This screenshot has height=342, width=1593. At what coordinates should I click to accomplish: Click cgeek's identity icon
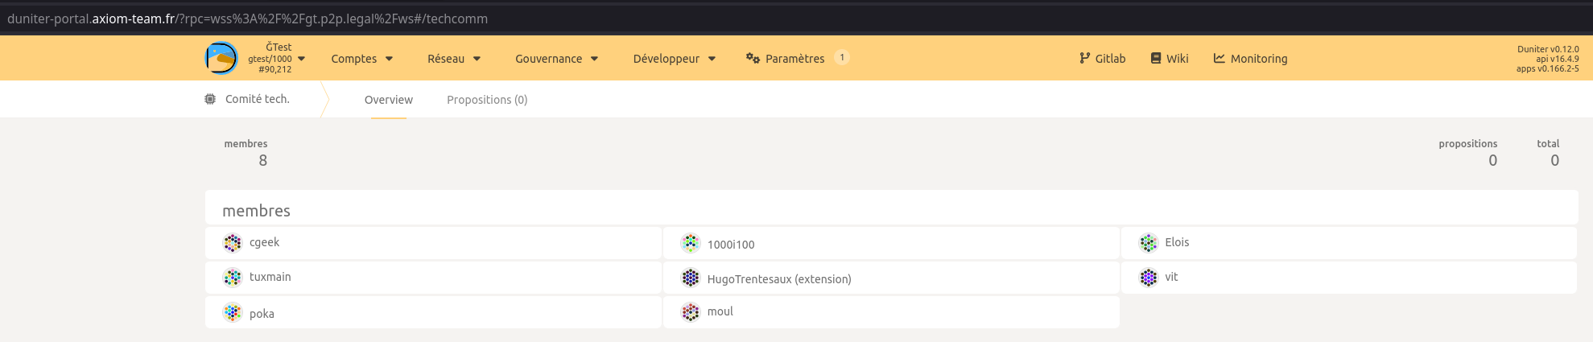pos(233,243)
